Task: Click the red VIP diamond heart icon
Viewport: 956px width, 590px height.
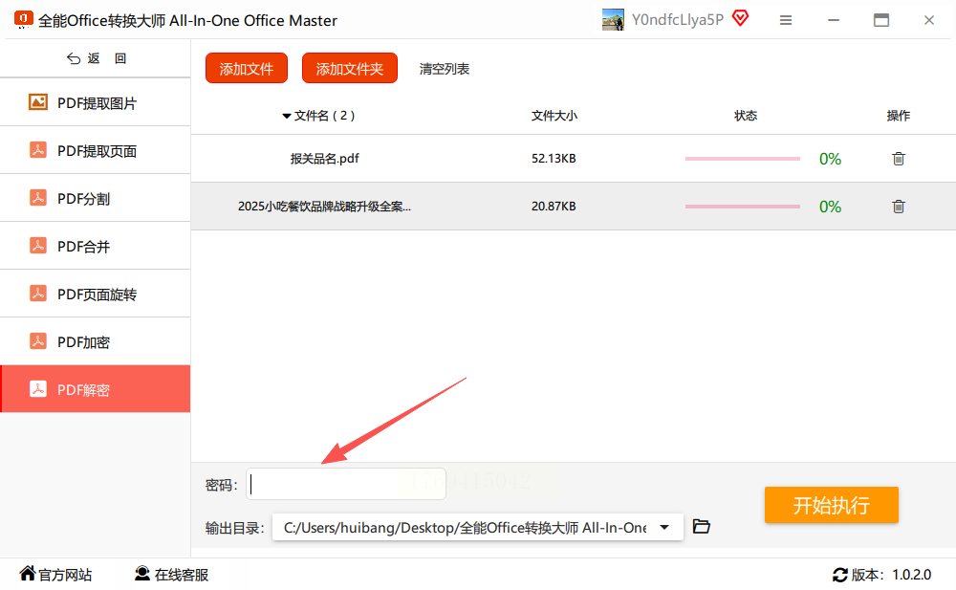Action: pos(740,18)
